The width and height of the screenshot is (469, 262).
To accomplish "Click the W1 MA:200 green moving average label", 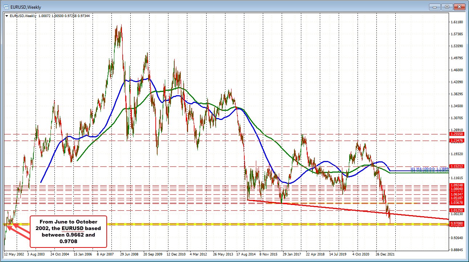I will click(x=430, y=172).
